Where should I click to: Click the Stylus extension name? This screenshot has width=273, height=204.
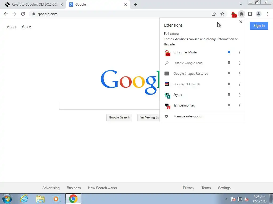(178, 95)
